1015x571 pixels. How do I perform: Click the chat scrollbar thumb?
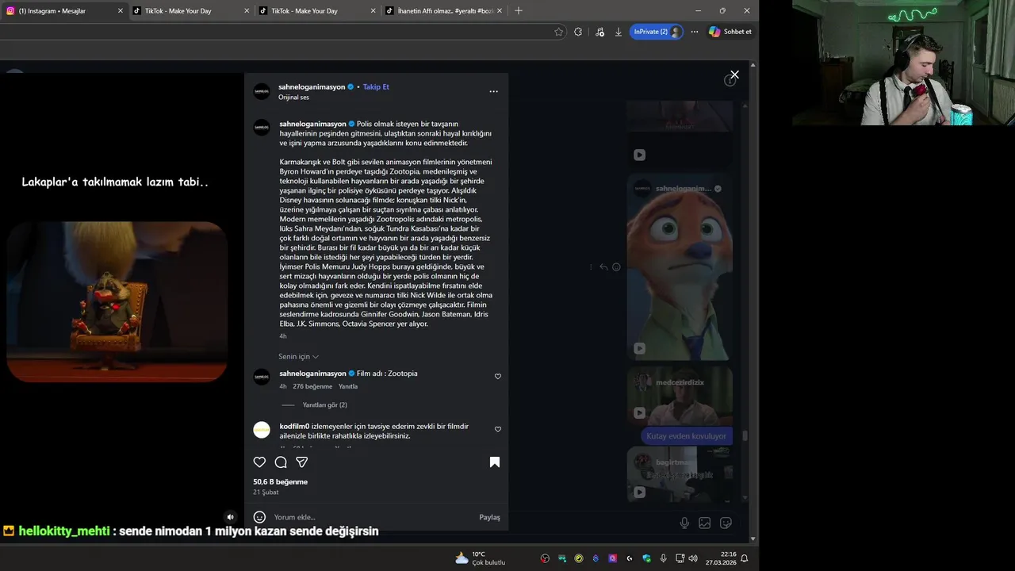[x=745, y=435]
